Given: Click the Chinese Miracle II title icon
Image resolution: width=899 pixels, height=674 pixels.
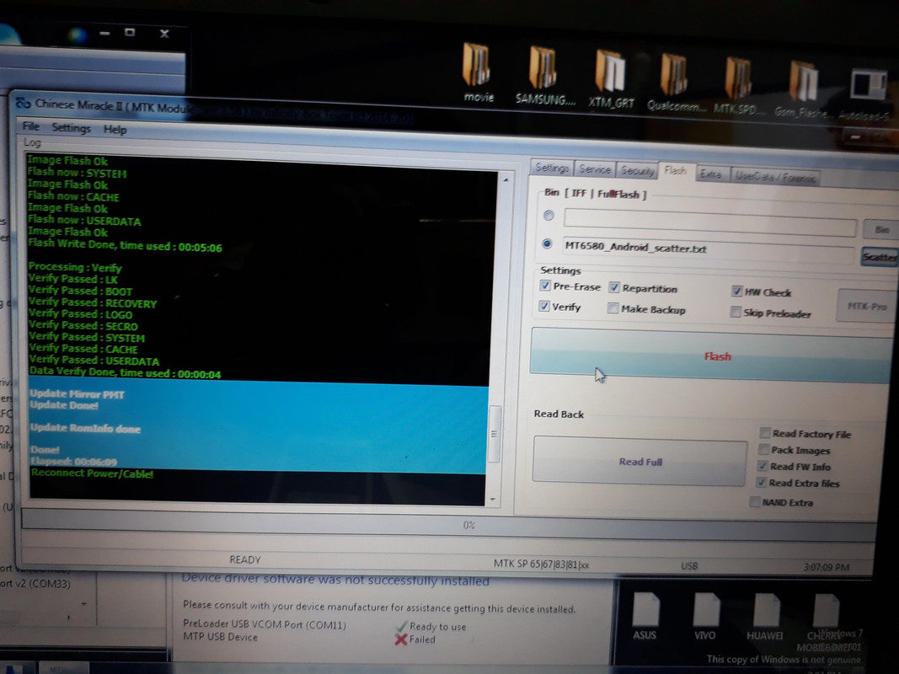Looking at the screenshot, I should [23, 103].
